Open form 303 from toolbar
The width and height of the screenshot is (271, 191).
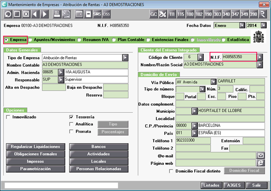click(218, 14)
